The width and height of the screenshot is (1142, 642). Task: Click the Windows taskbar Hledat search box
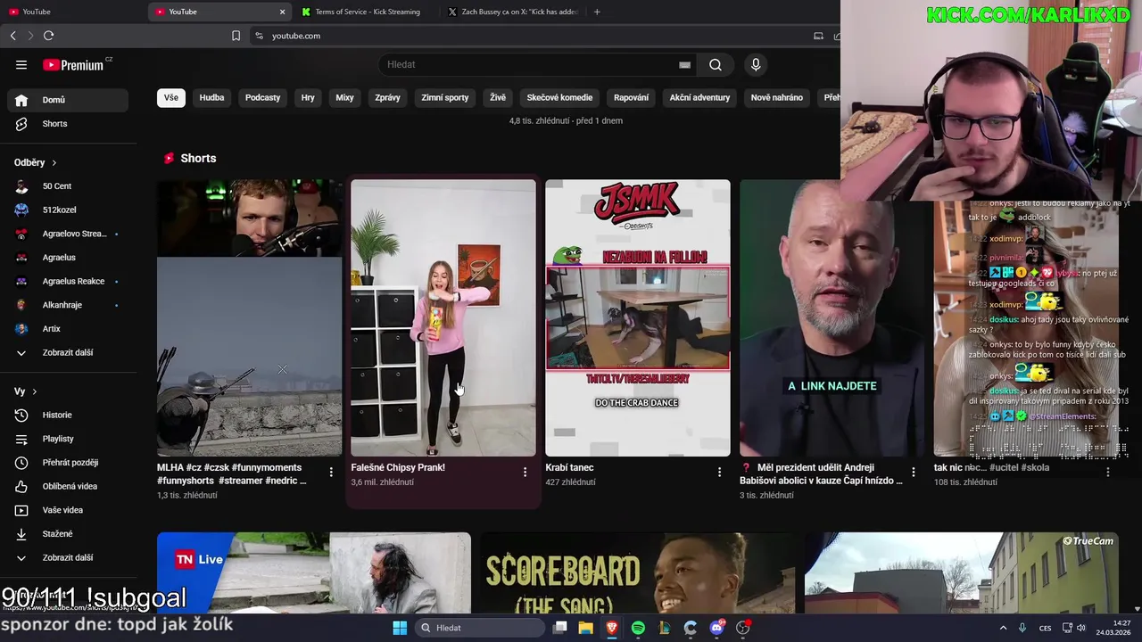point(482,628)
